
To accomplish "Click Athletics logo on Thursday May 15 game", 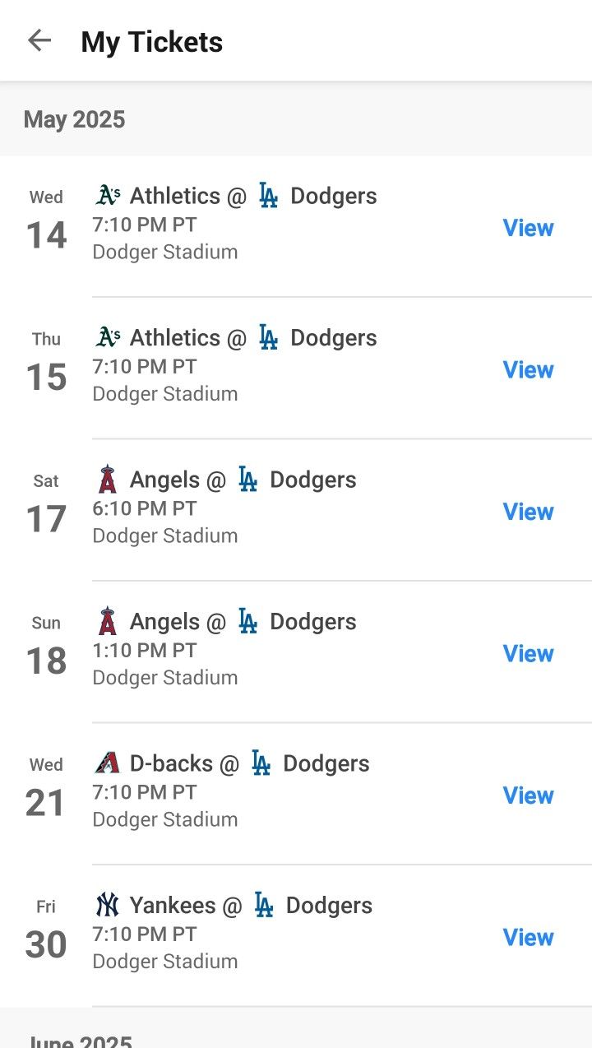I will [108, 338].
